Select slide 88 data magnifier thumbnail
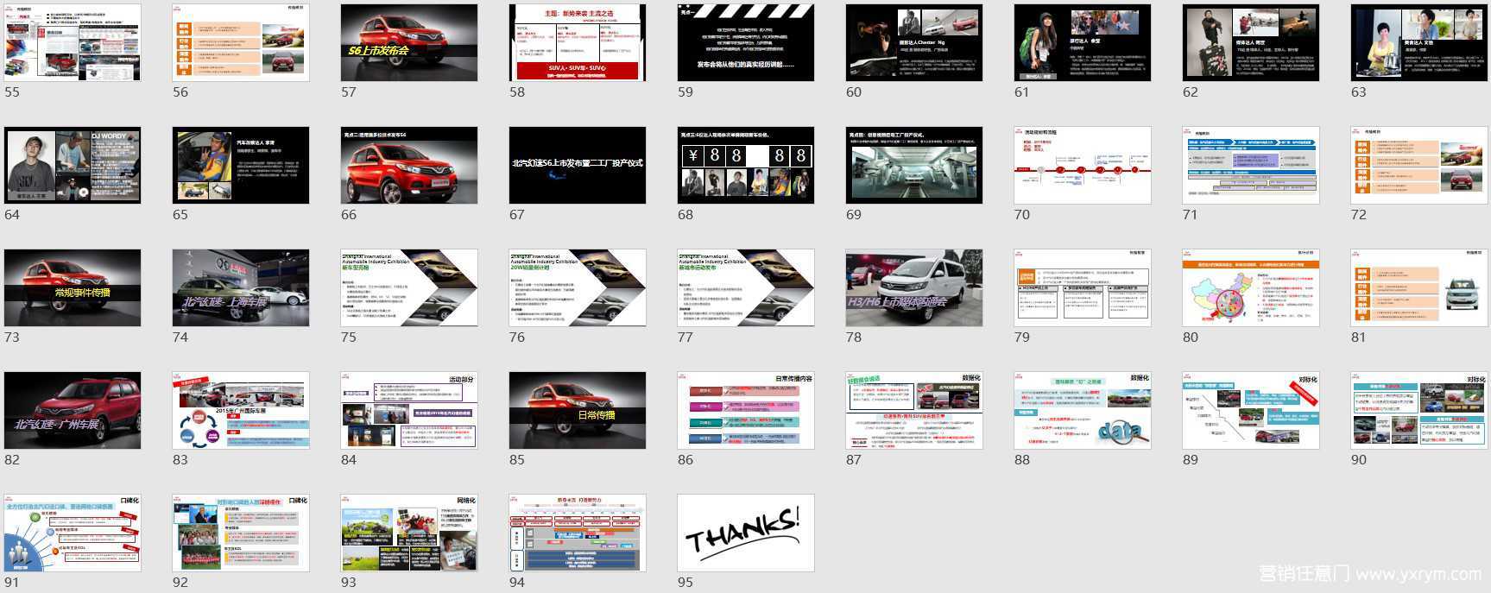This screenshot has height=593, width=1491. point(1083,410)
